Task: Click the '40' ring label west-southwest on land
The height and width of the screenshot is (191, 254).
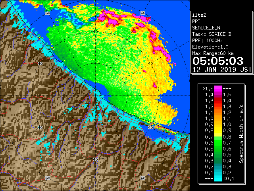Action: pos(40,128)
